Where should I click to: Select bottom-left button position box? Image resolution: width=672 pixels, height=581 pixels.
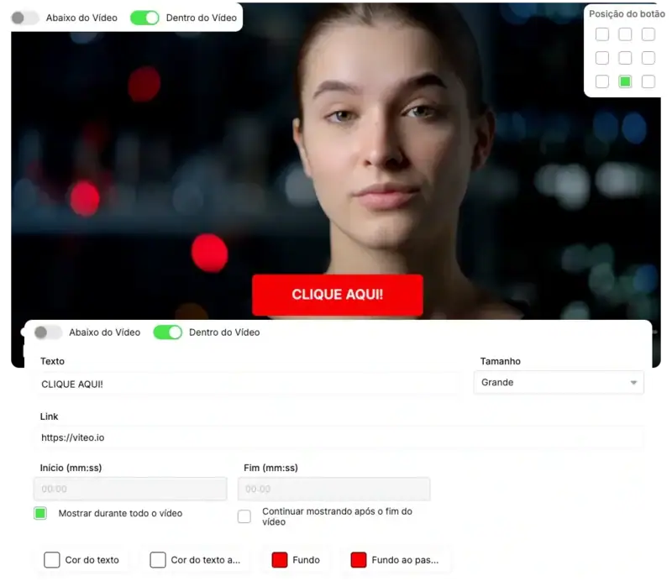tap(602, 81)
